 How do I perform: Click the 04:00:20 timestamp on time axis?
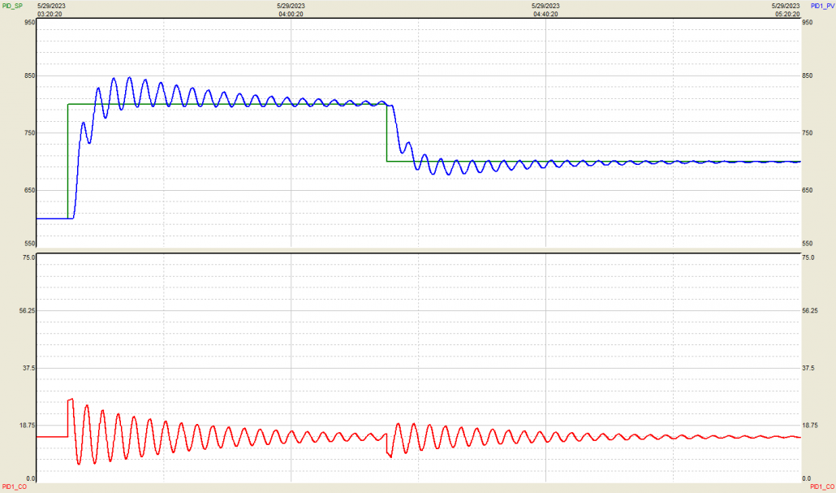point(291,14)
